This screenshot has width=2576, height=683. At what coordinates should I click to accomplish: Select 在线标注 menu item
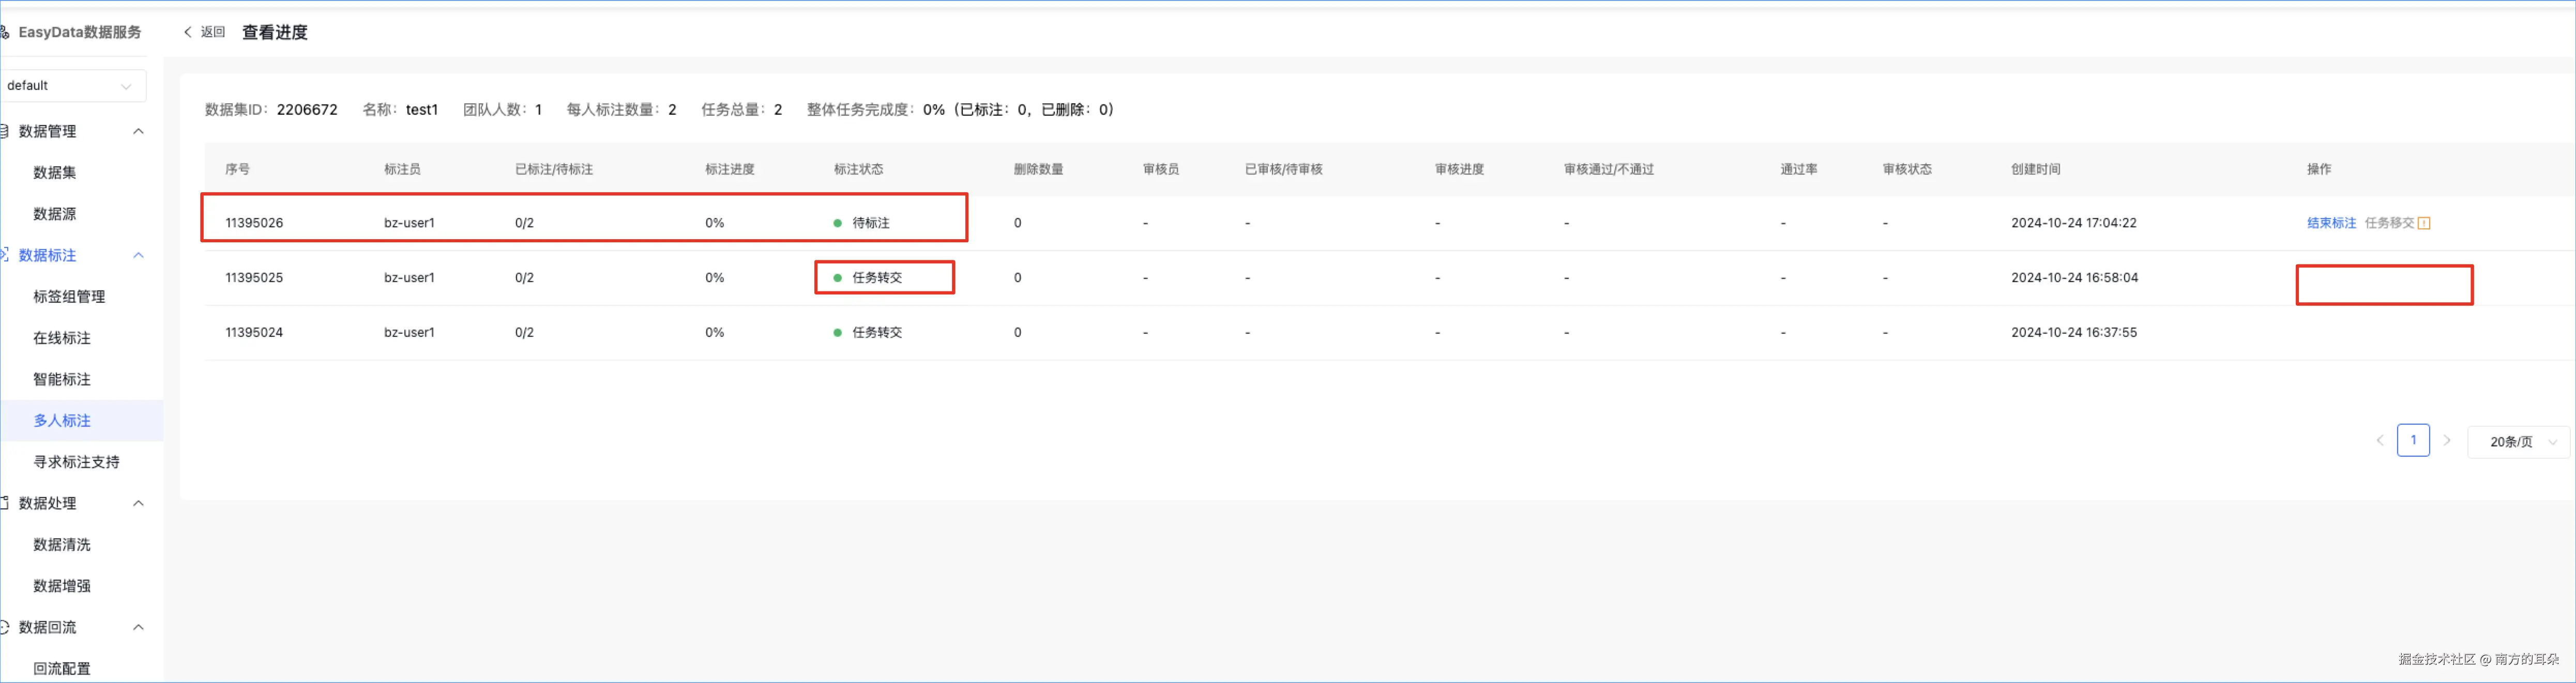click(x=62, y=337)
